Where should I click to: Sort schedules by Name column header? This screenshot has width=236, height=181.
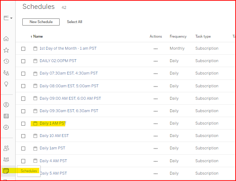point(38,37)
